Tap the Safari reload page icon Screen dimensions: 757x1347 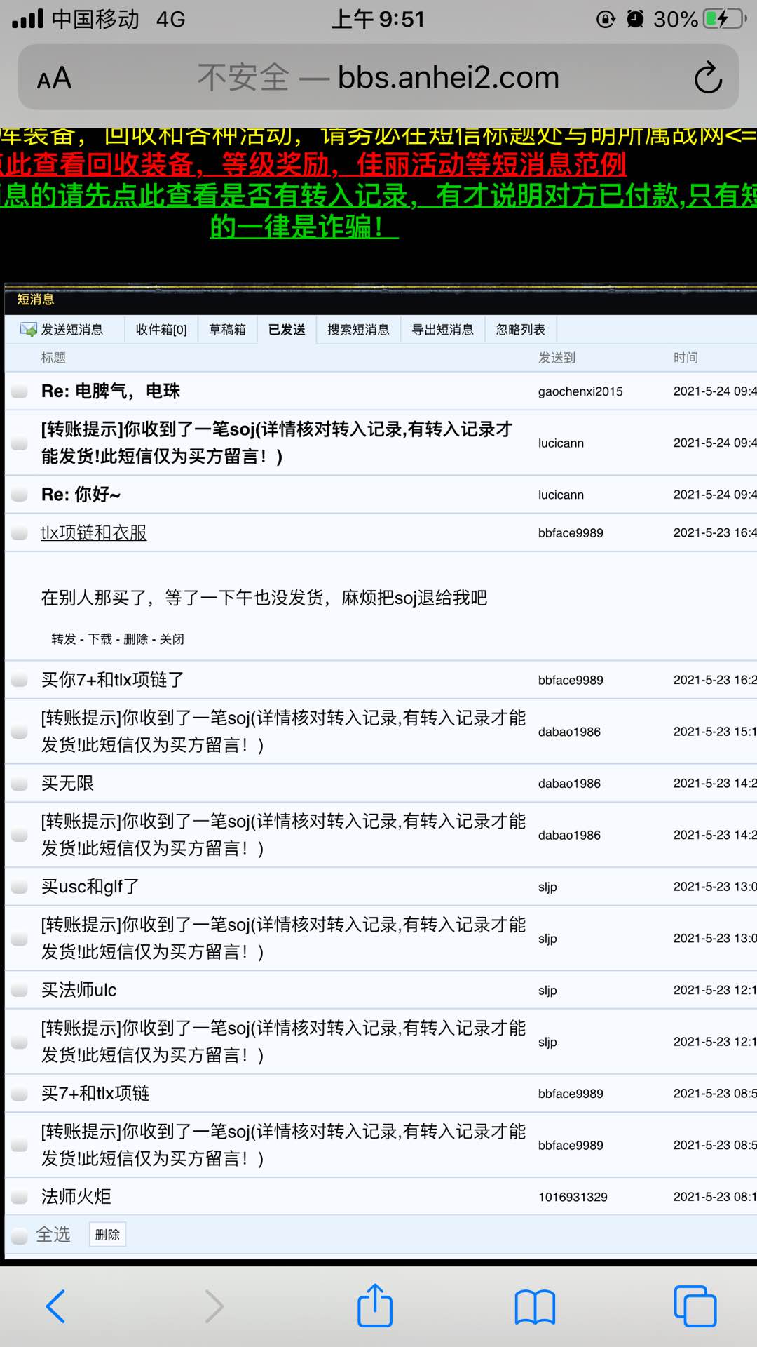point(707,78)
